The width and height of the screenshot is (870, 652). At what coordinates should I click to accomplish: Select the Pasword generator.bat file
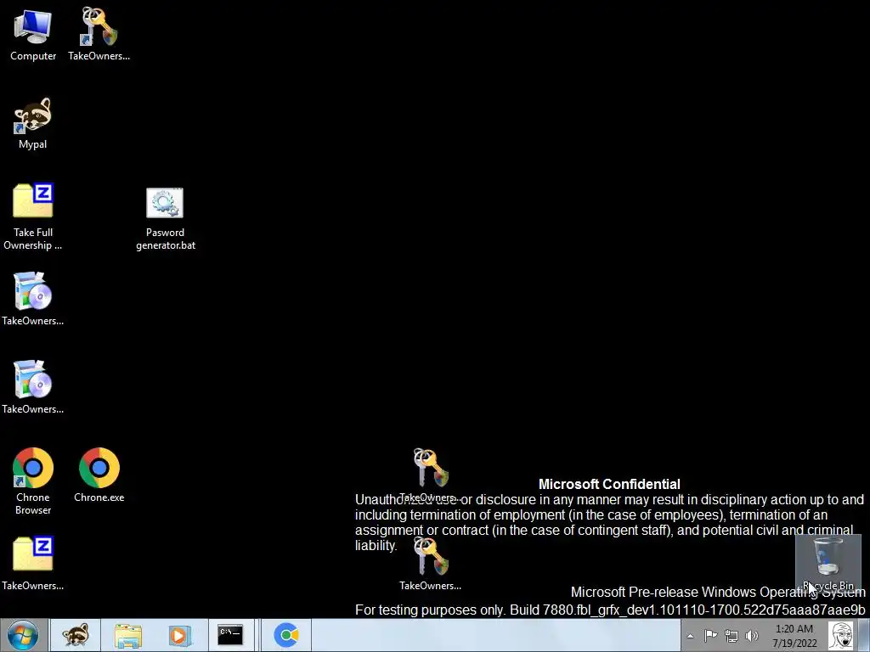click(x=166, y=218)
